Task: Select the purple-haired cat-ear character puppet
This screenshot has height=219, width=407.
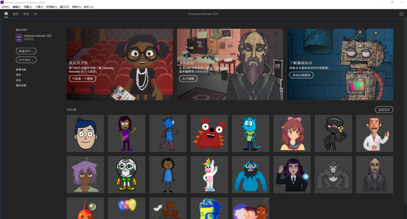Action: (x=85, y=175)
